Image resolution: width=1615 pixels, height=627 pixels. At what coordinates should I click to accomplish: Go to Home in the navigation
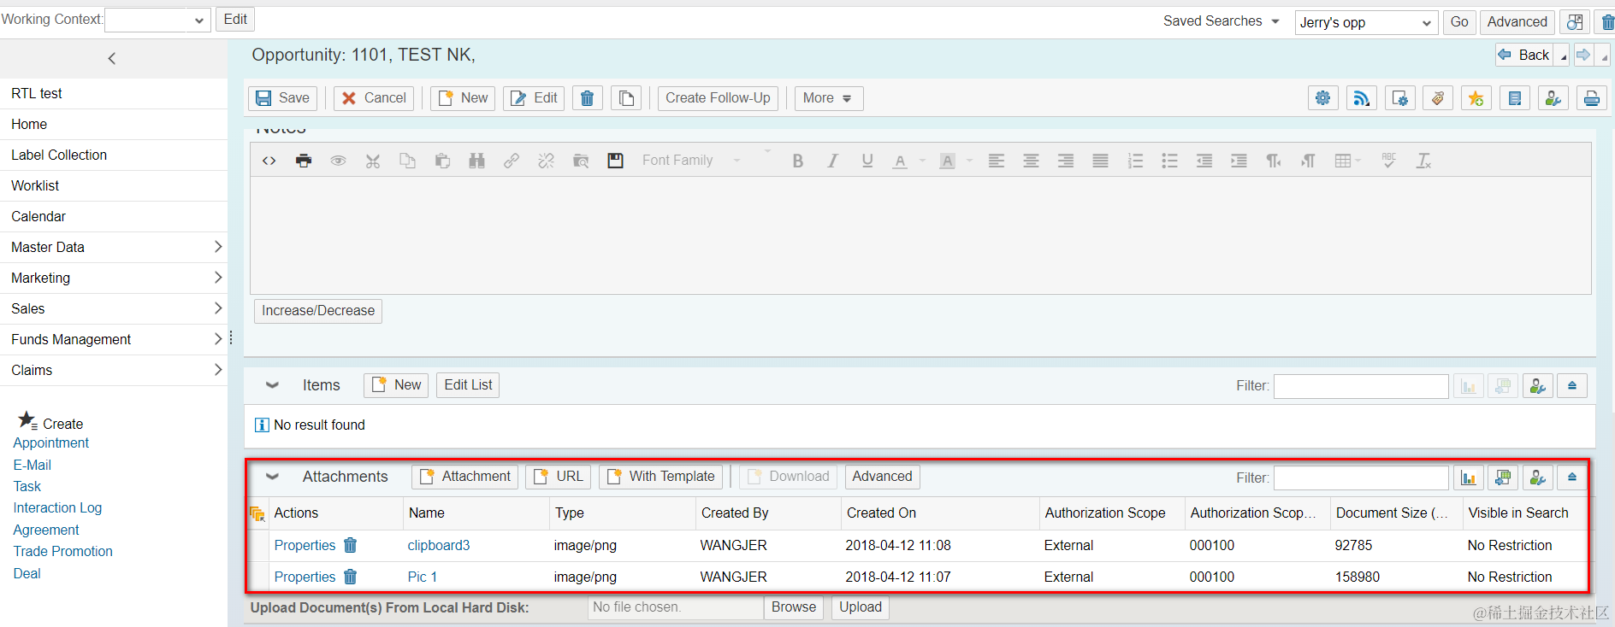click(114, 124)
